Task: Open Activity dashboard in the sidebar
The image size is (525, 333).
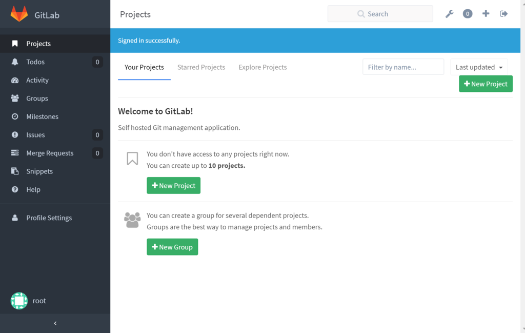Action: (x=55, y=80)
